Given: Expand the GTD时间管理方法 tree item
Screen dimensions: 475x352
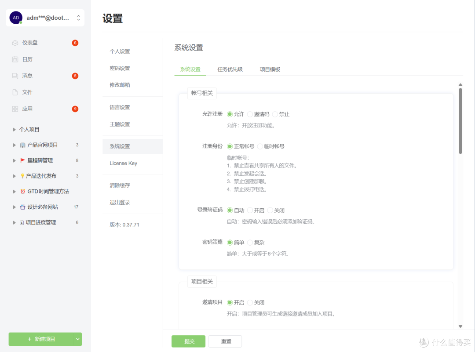Looking at the screenshot, I should [x=14, y=191].
